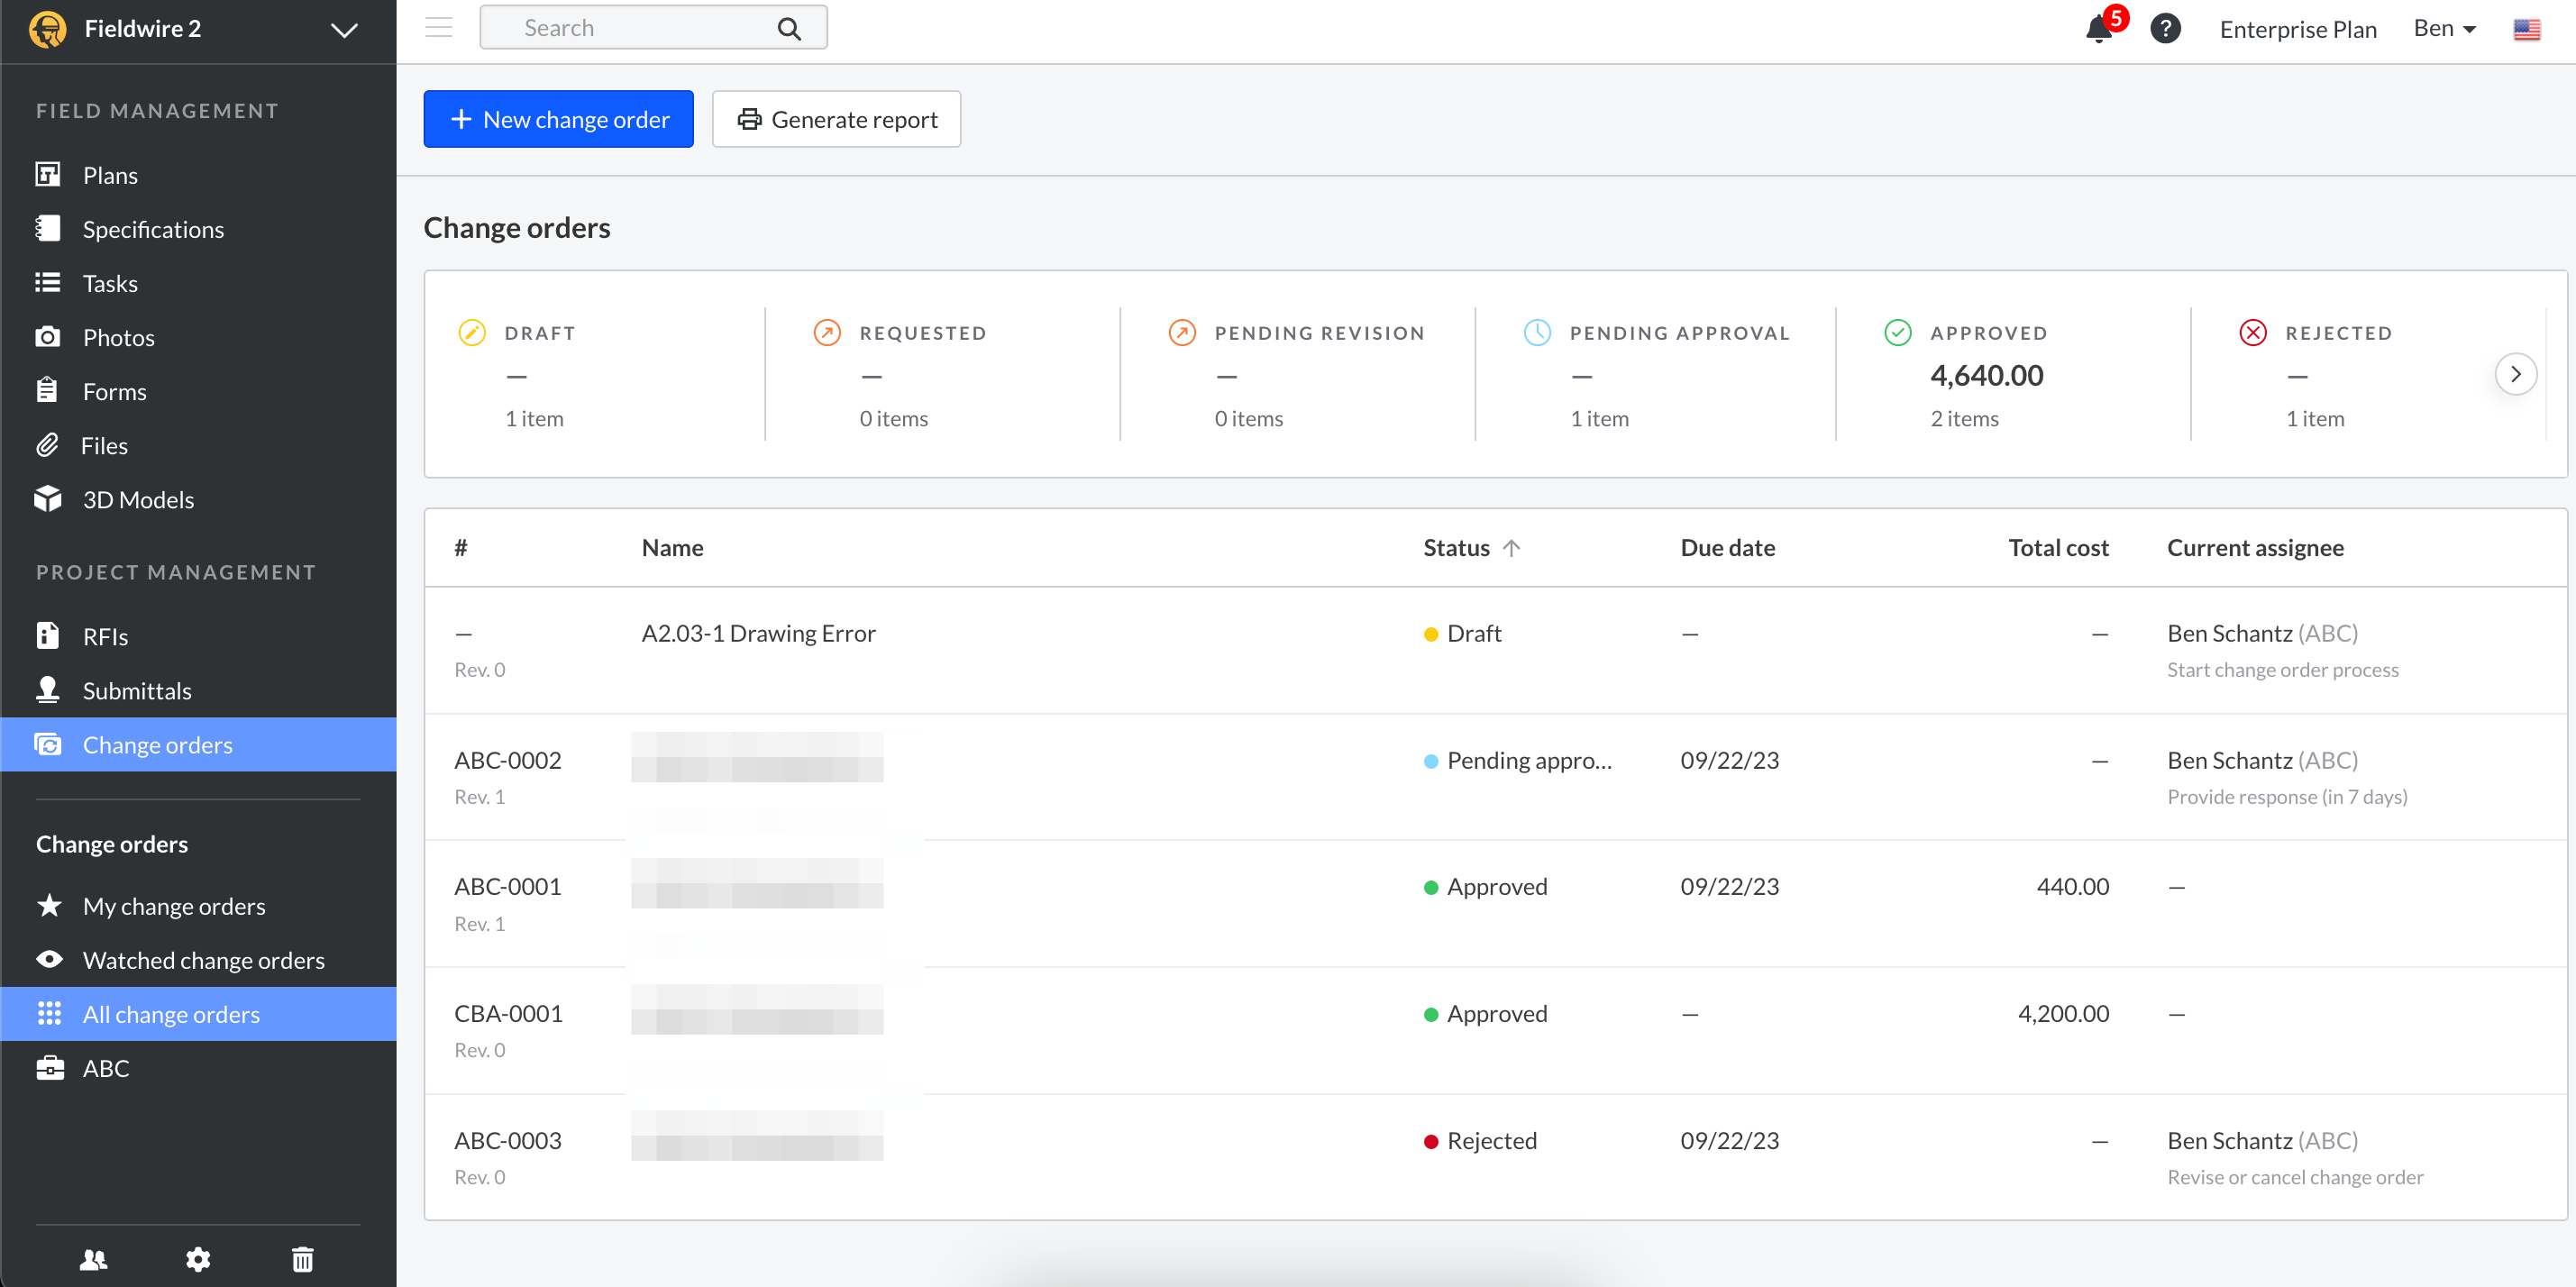This screenshot has height=1287, width=2576.
Task: Click the ABC-0002 row number
Action: (507, 760)
